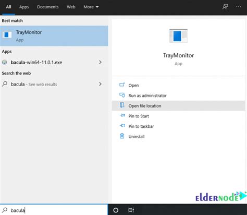Screen dimensions: 247x215
Task: Click the Open file location icon
Action: point(122,105)
